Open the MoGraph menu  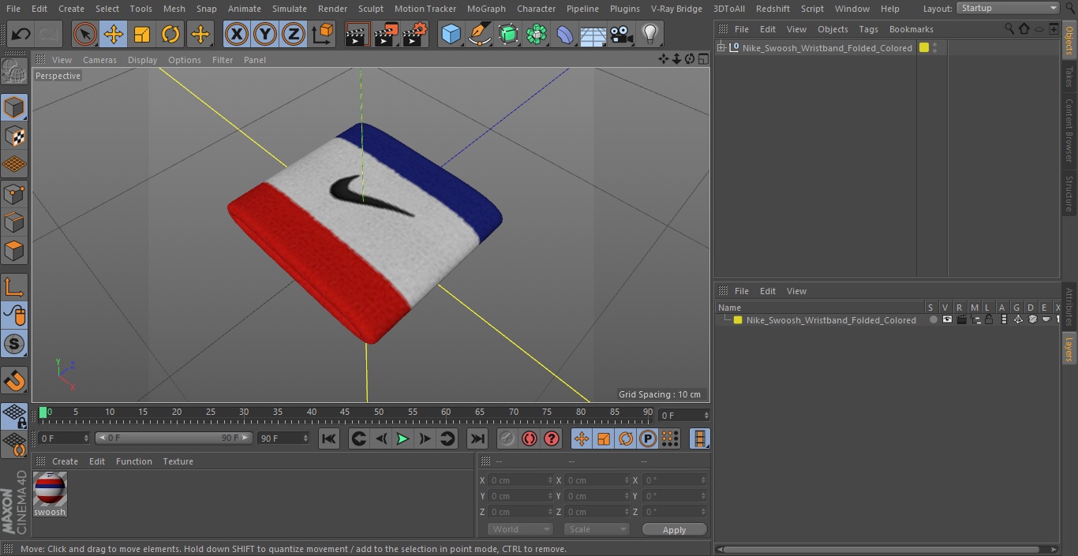pos(486,9)
